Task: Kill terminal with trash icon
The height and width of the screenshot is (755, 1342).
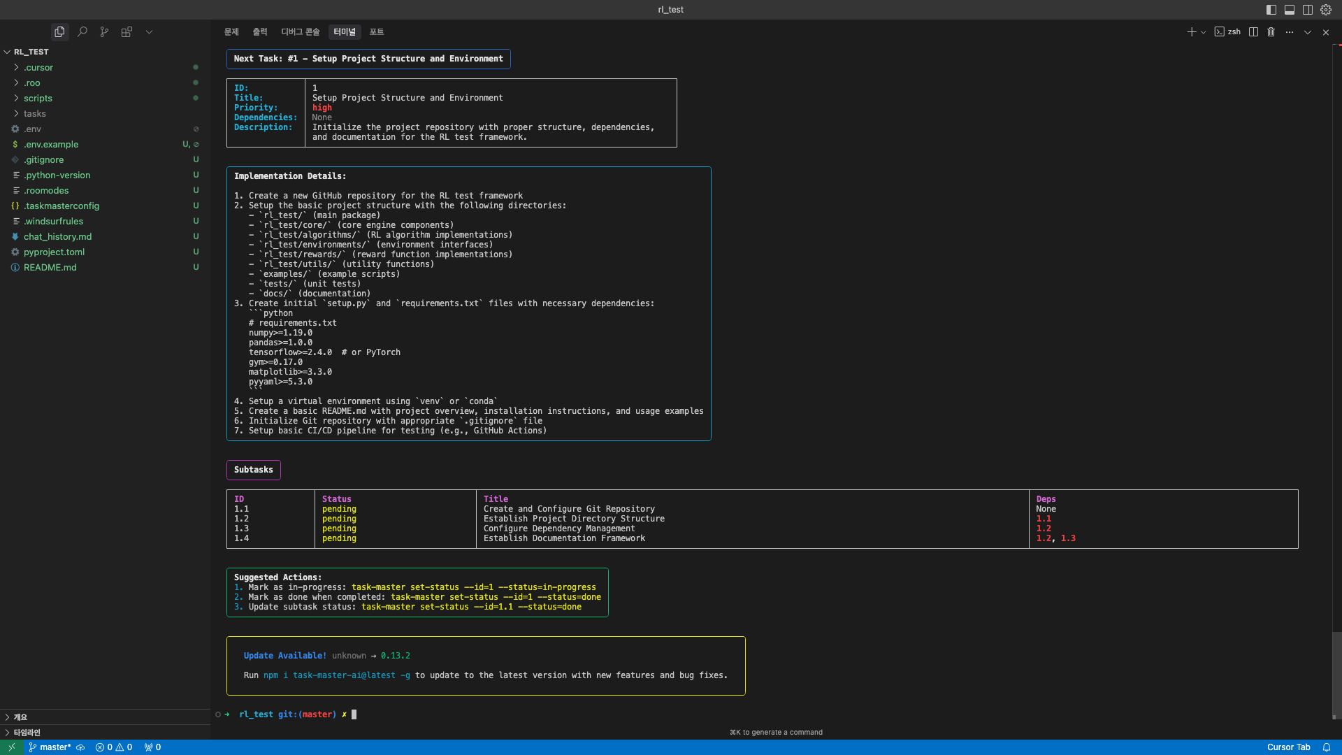Action: coord(1271,32)
